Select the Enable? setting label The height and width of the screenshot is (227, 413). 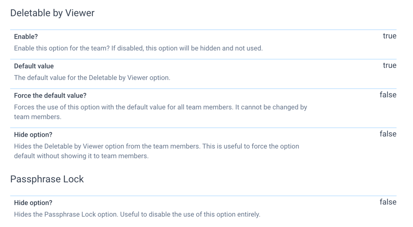pos(26,37)
